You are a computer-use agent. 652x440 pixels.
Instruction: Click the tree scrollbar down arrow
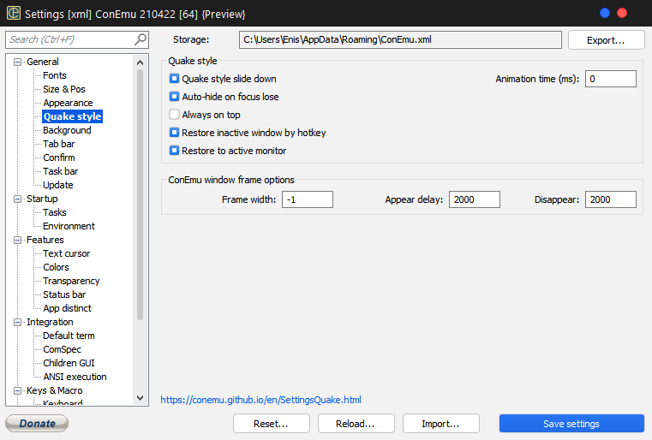pyautogui.click(x=141, y=398)
